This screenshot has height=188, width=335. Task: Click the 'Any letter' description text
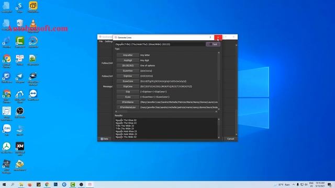[145, 55]
